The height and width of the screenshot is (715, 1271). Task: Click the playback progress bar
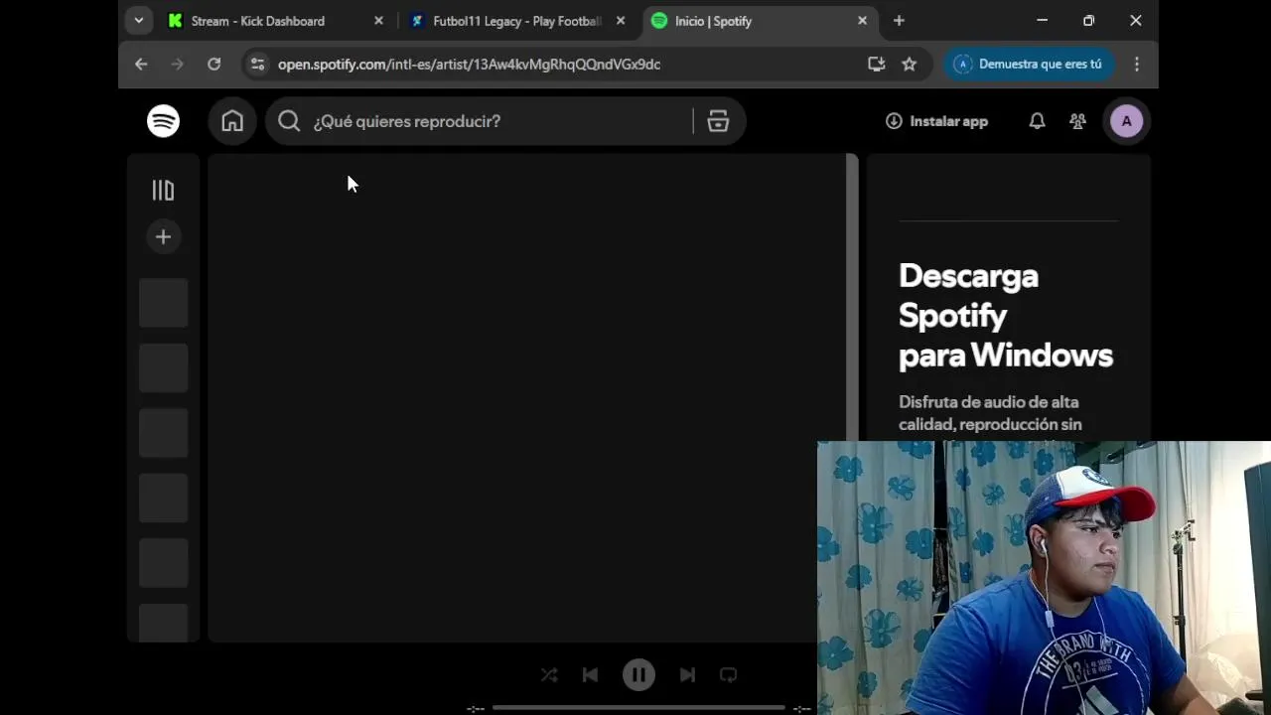tap(638, 708)
